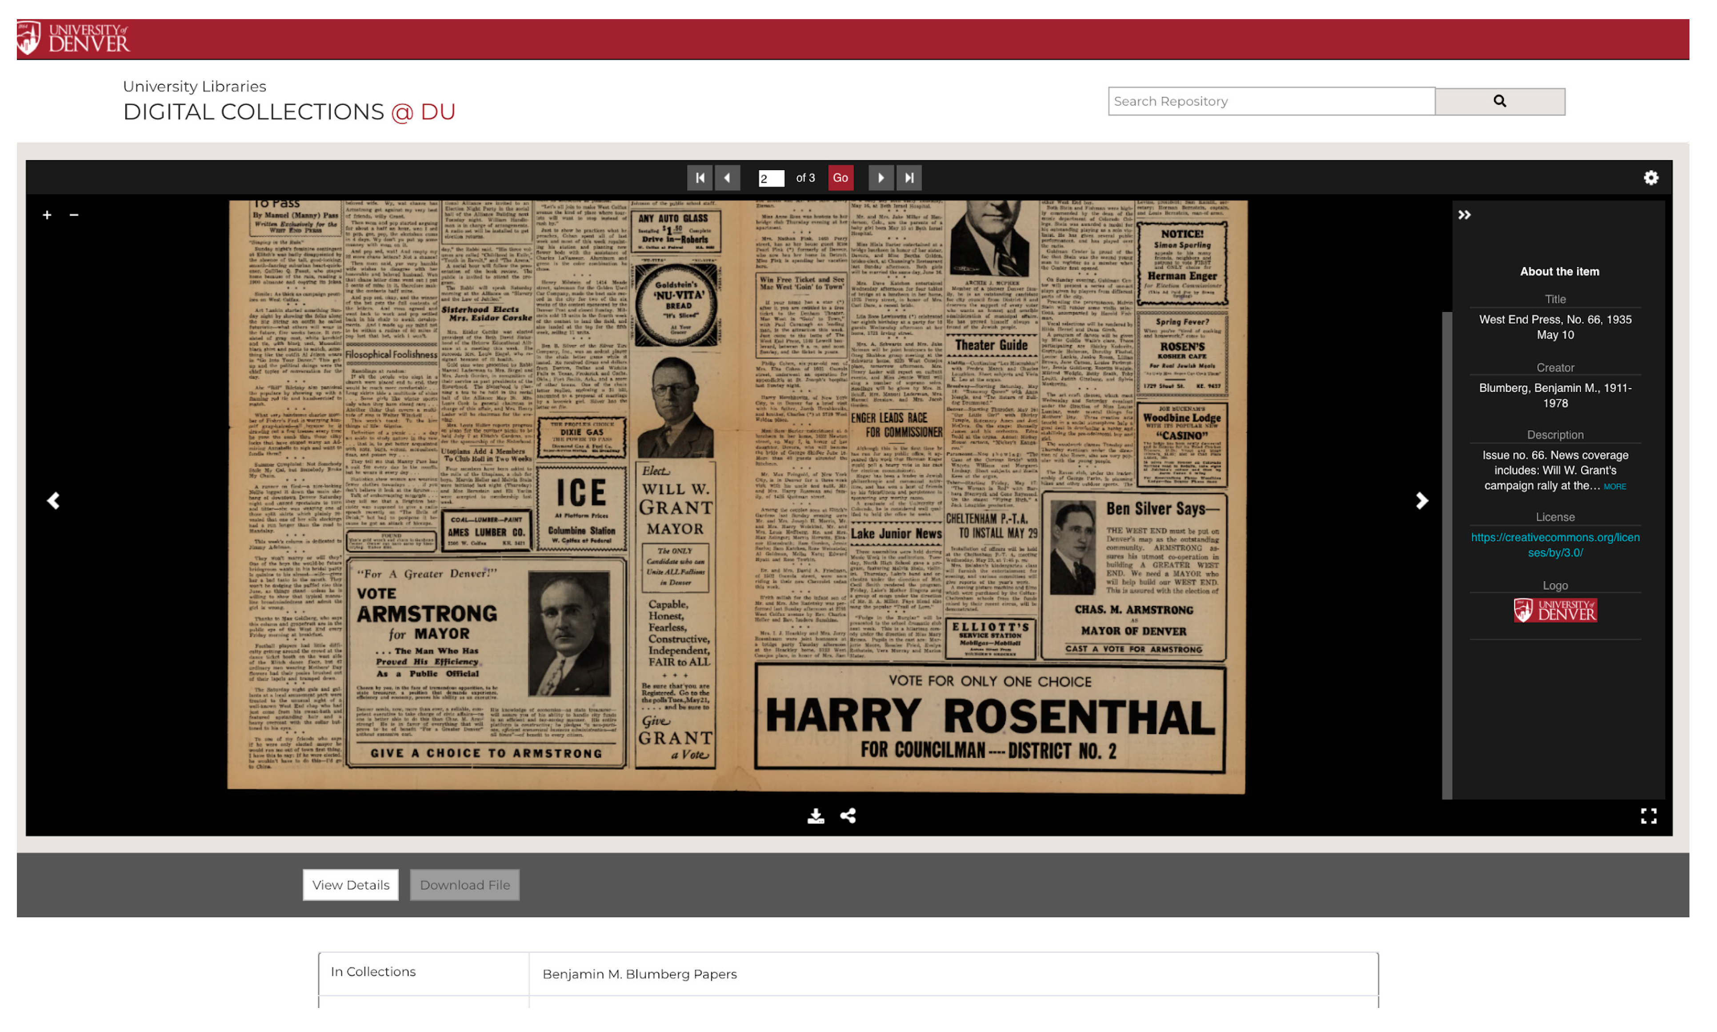Advance to next page in toolbar
1717x1032 pixels.
click(x=881, y=178)
